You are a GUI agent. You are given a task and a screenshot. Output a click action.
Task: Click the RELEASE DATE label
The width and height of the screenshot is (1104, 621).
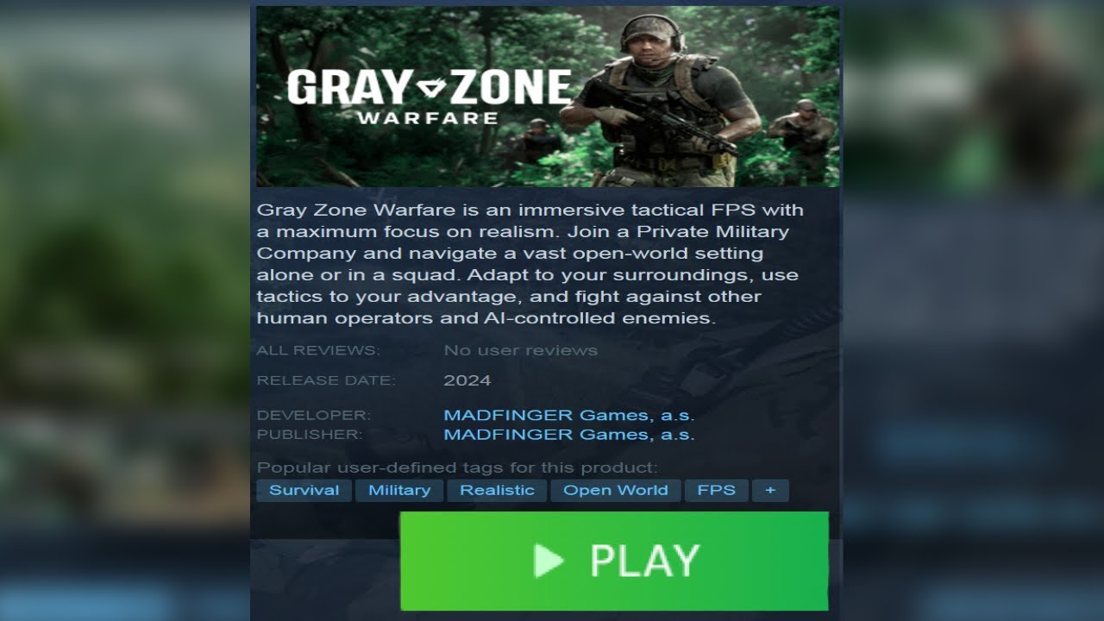[325, 380]
